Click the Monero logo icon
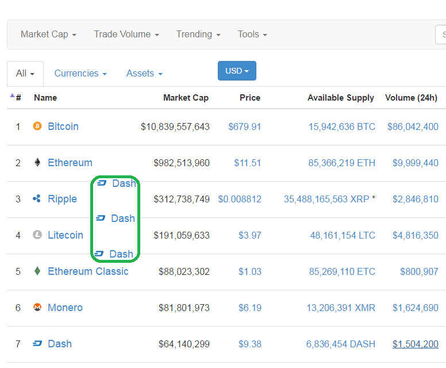The width and height of the screenshot is (446, 368). point(37,307)
